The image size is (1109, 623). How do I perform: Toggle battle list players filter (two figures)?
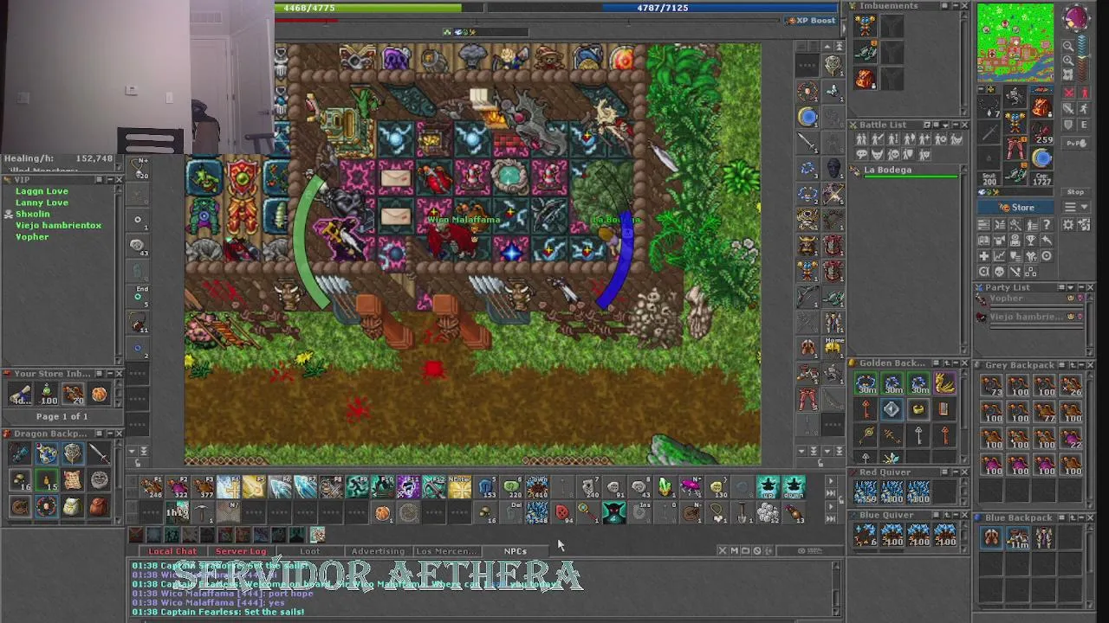[861, 139]
